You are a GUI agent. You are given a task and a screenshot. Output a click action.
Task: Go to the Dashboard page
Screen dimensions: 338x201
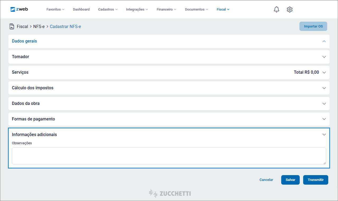pyautogui.click(x=81, y=10)
